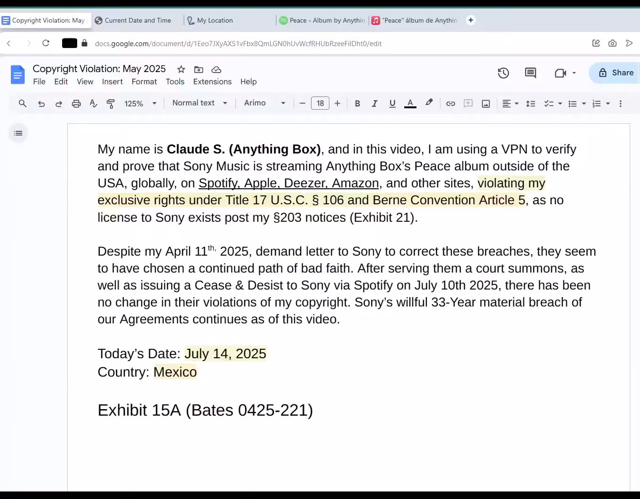640x499 pixels.
Task: Open the File menu
Action: click(x=40, y=81)
